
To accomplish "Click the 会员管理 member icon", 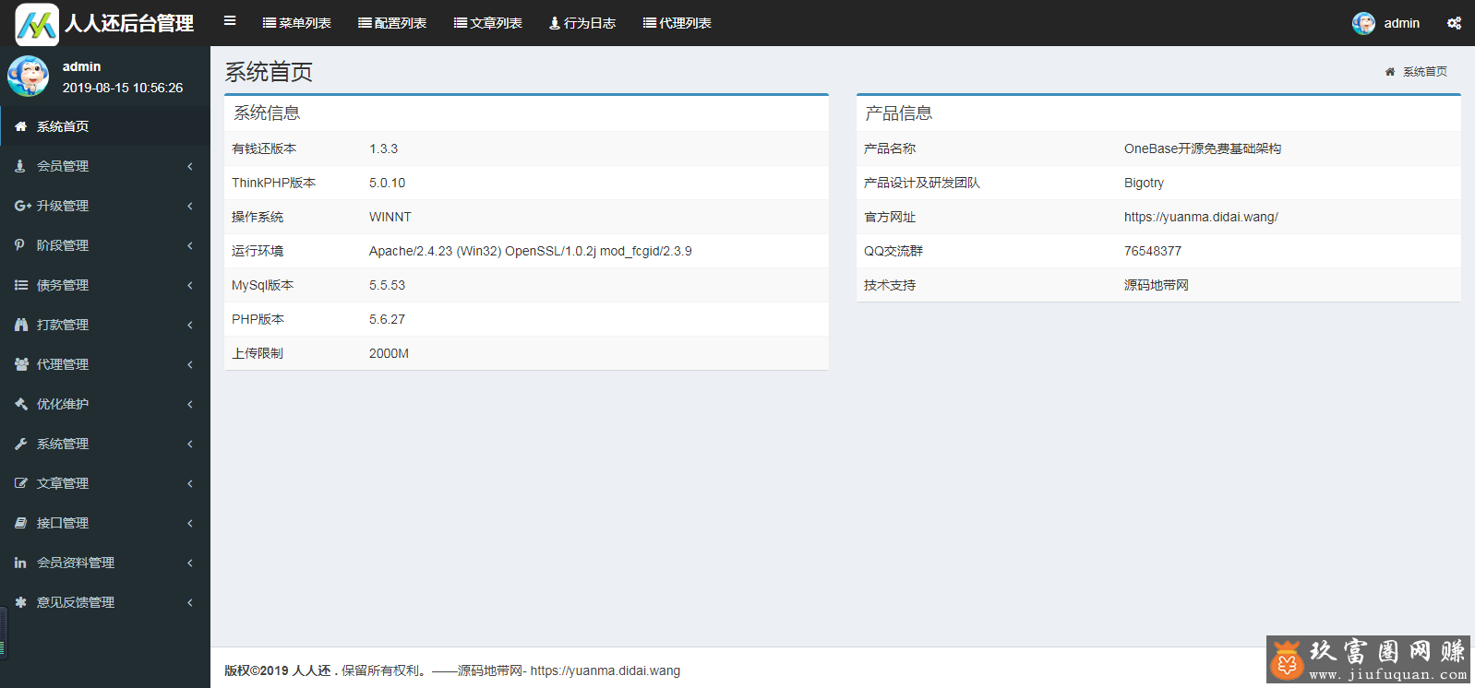I will tap(20, 166).
